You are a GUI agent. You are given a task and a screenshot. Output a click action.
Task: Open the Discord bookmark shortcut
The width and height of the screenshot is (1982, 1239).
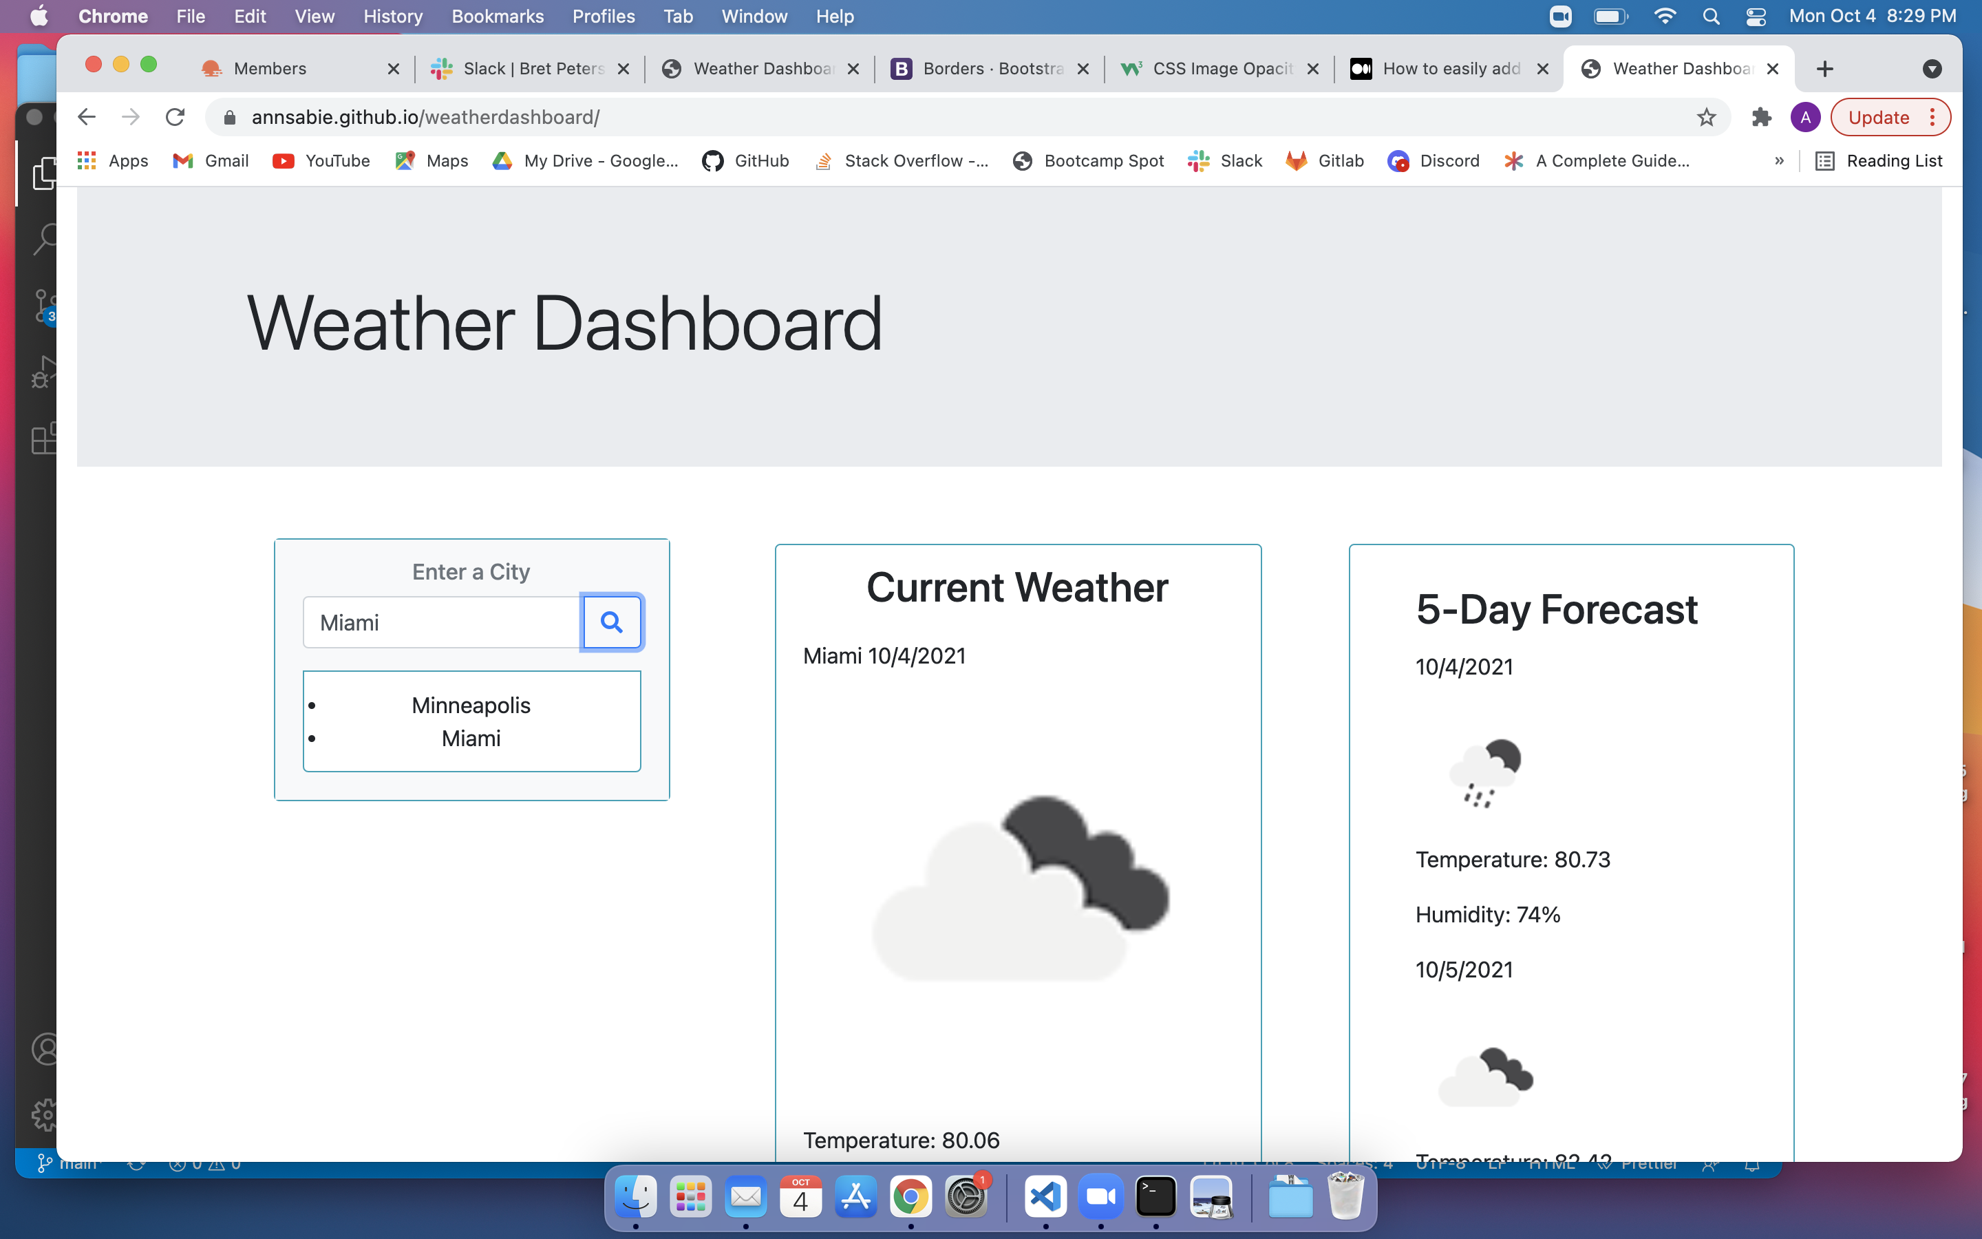pos(1434,160)
